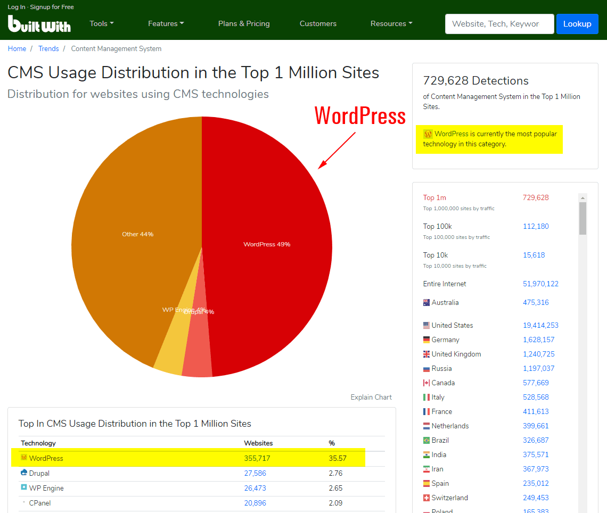This screenshot has height=513, width=607.
Task: Click the Germany count 1,628,157
Action: [x=539, y=340]
